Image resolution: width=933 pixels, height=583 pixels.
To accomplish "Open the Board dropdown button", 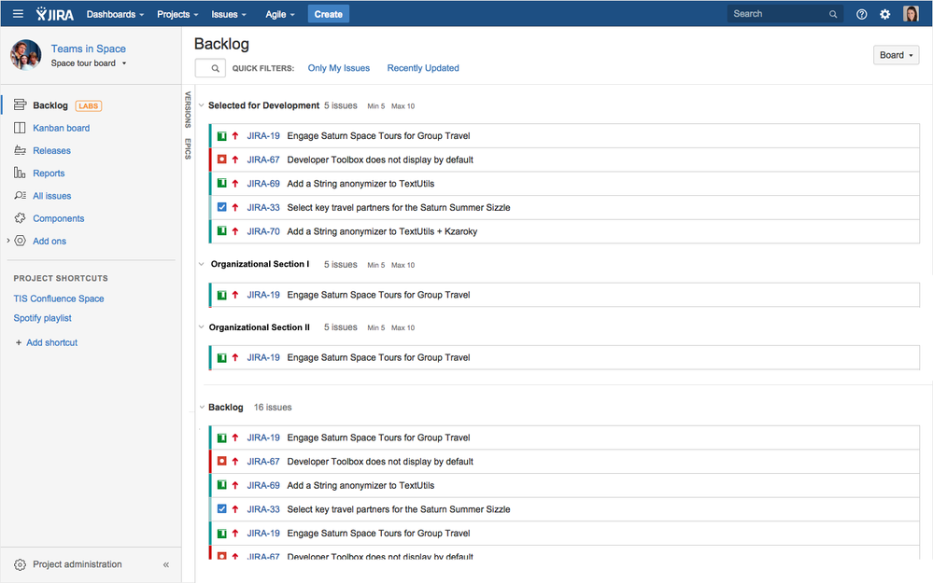I will 896,55.
